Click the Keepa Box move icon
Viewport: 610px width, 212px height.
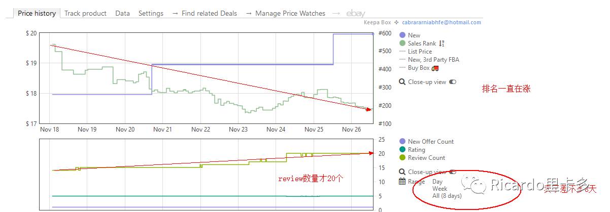[396, 22]
